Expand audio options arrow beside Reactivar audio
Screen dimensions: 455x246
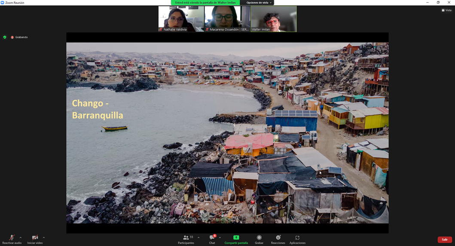click(21, 237)
